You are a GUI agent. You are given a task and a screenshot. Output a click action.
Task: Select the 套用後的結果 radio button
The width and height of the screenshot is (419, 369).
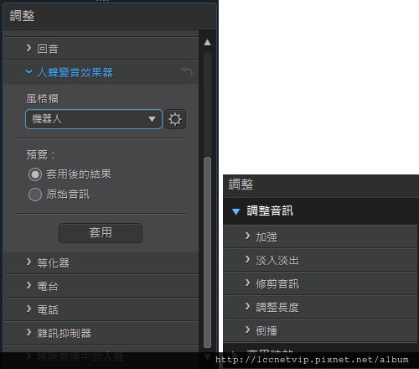(35, 174)
